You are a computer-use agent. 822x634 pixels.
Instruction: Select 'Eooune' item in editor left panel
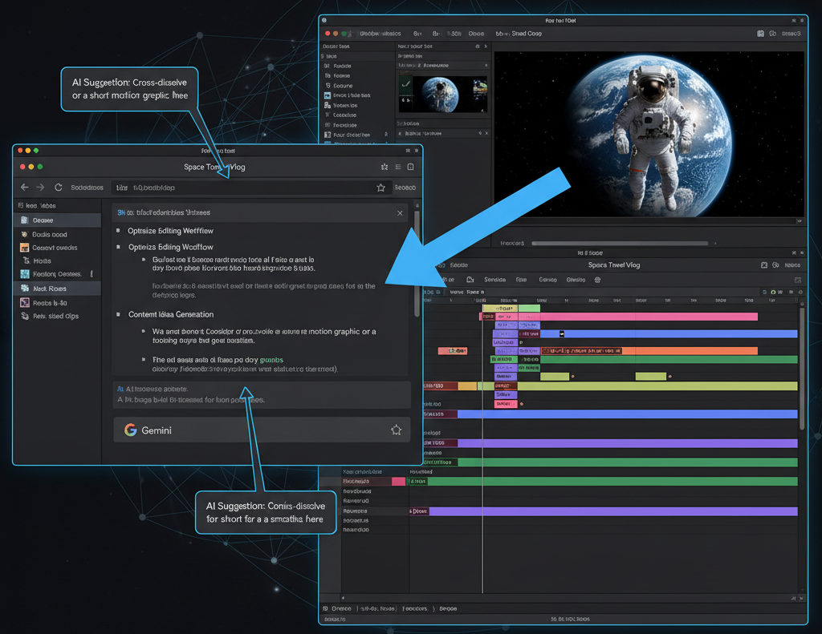point(339,86)
